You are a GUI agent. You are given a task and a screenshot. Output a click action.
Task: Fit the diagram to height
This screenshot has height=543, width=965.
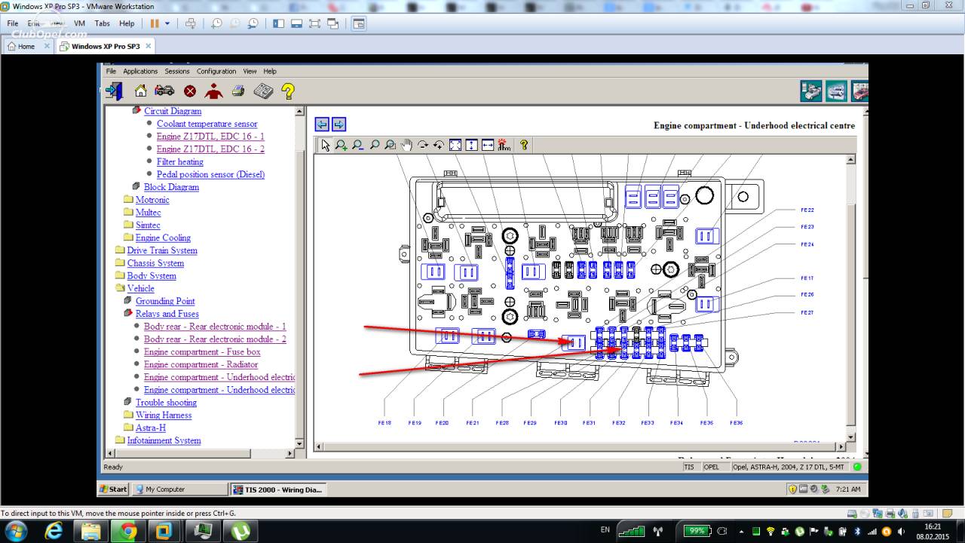pos(471,145)
